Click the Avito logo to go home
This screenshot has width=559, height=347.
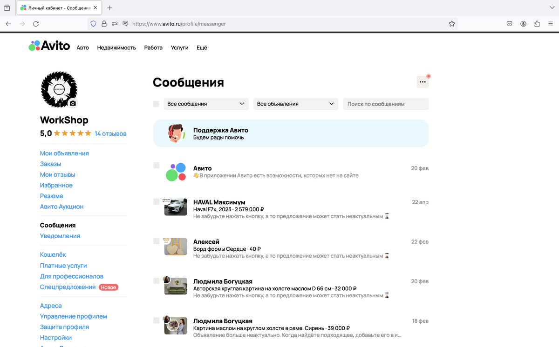click(48, 46)
